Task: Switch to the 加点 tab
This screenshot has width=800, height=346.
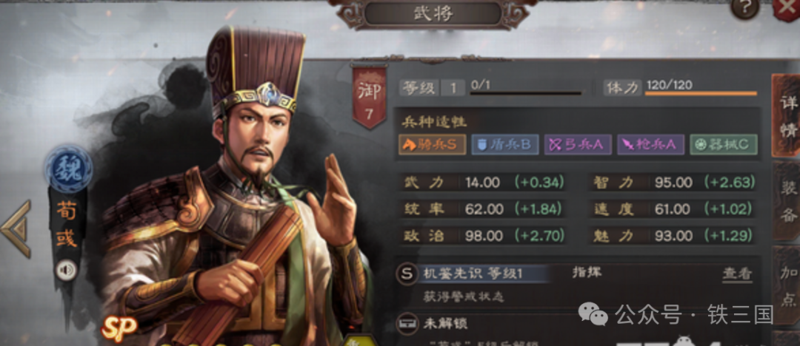Action: 788,286
